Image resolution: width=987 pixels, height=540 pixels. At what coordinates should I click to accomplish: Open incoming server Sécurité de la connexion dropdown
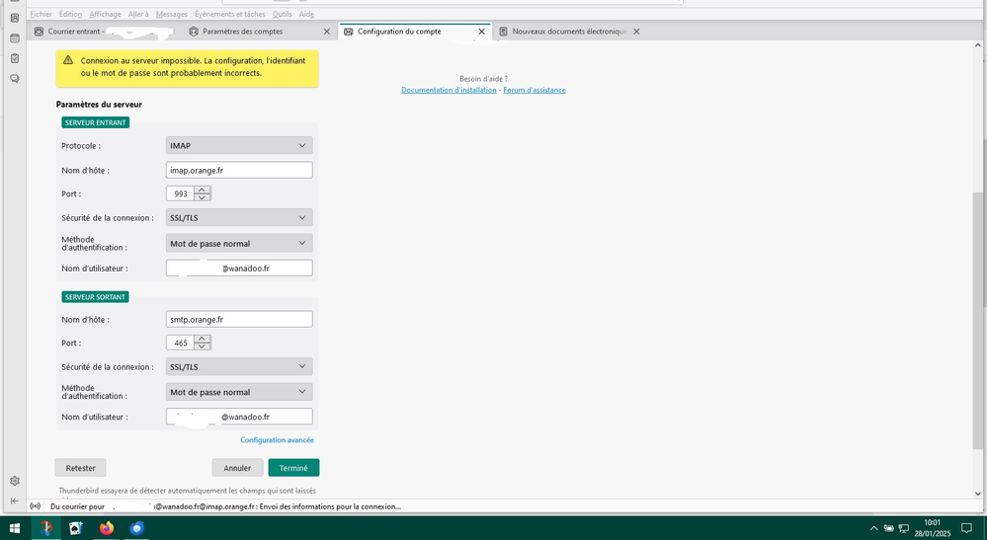click(x=239, y=217)
